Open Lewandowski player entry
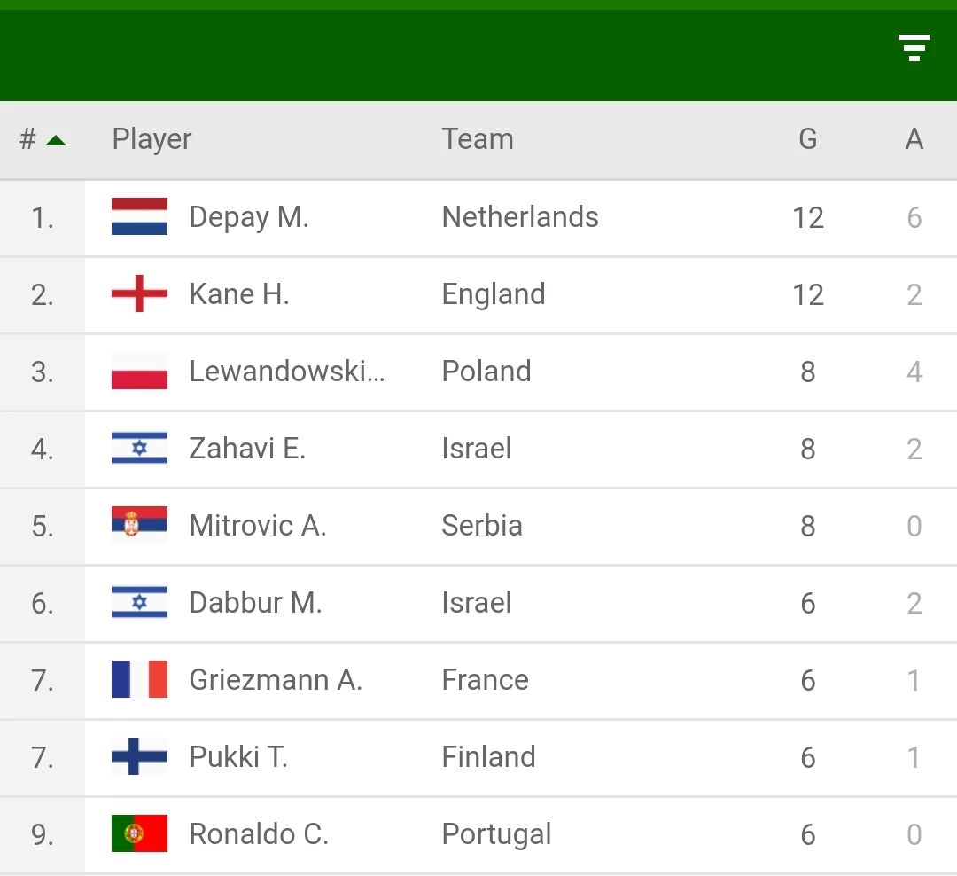957x876 pixels. [287, 371]
